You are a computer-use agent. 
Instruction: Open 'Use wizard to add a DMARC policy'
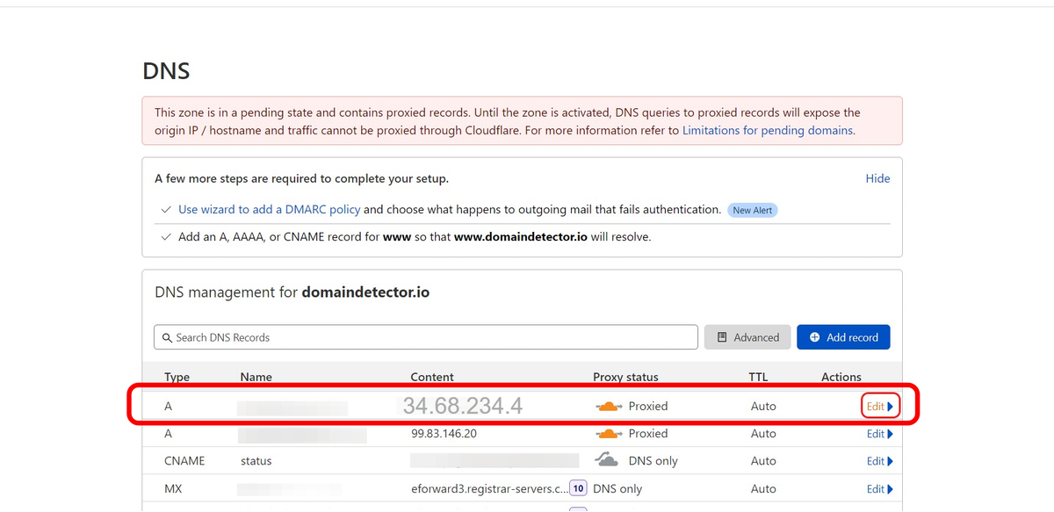click(269, 210)
